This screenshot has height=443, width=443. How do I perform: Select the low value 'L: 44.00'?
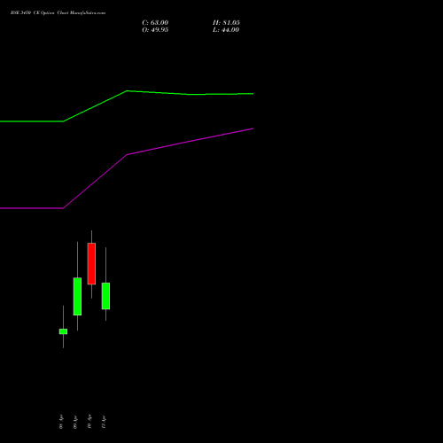coord(226,30)
